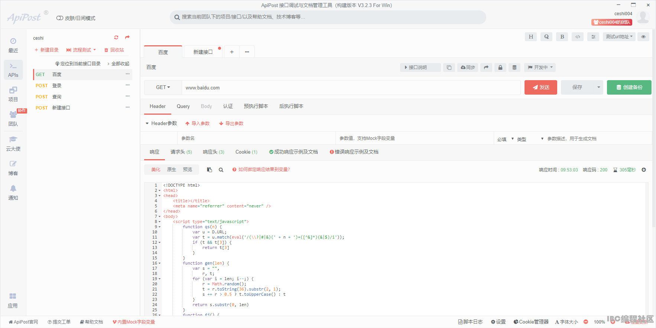Open the APIs sidebar section
Screen dimensions: 656x328
pyautogui.click(x=13, y=70)
